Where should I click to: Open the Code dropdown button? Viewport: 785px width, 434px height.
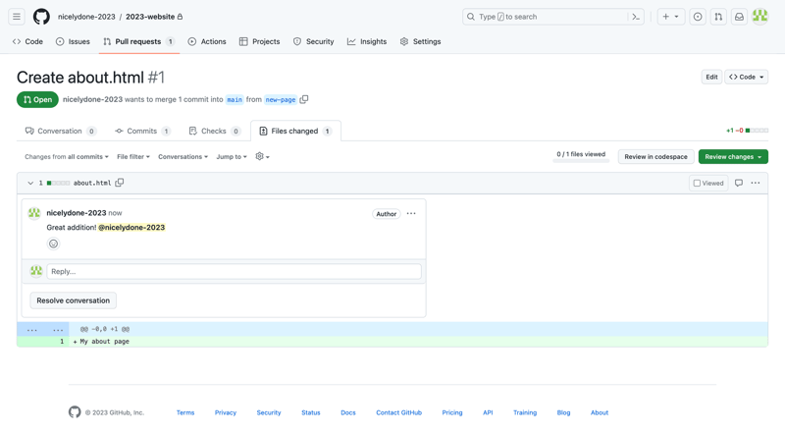[746, 77]
